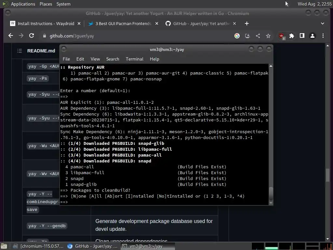Viewport: 333px width, 250px height.
Task: Toggle the Chromium side panel
Action: tap(302, 36)
